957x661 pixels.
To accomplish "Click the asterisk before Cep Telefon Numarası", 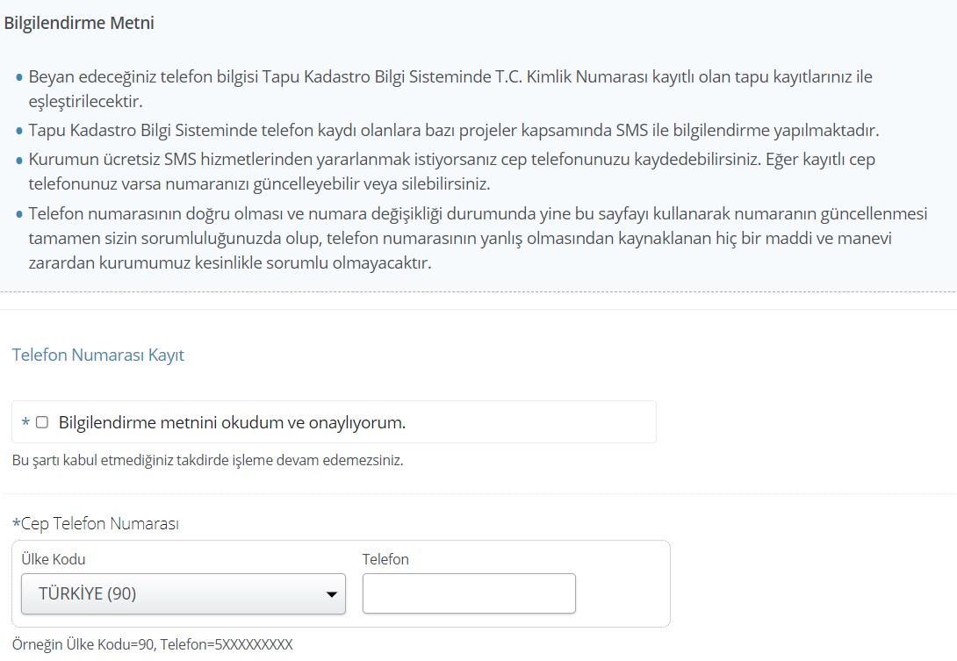I will pyautogui.click(x=16, y=523).
